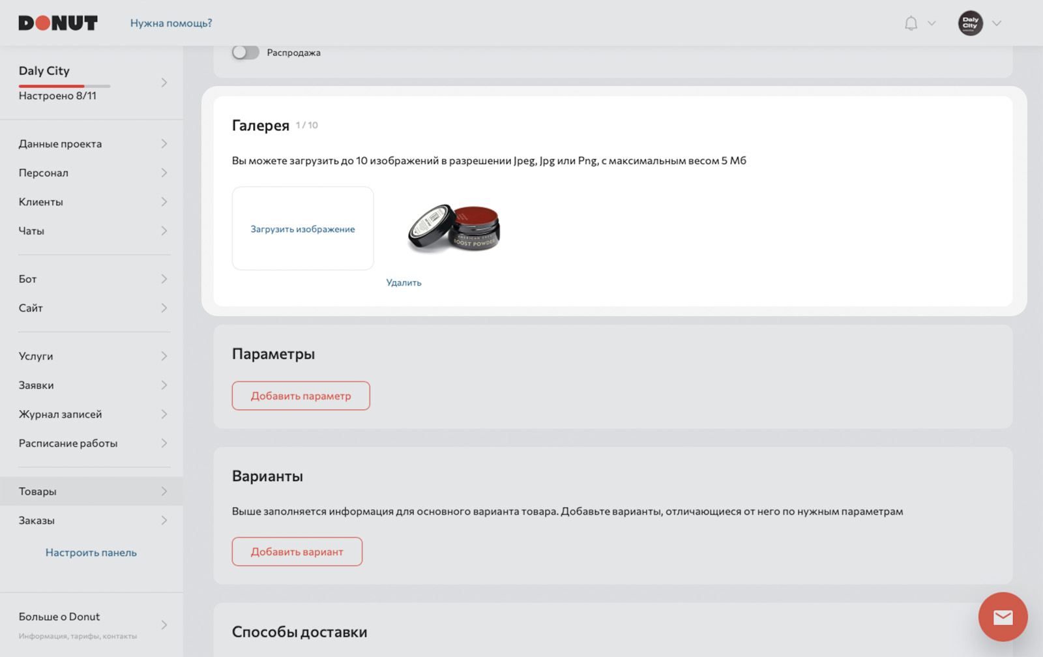This screenshot has width=1043, height=657.
Task: Click the Добавить вариант button
Action: (x=297, y=551)
